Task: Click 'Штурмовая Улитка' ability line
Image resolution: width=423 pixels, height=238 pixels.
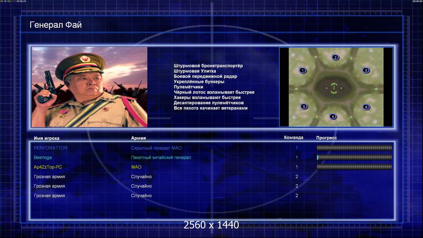Action: (x=195, y=71)
